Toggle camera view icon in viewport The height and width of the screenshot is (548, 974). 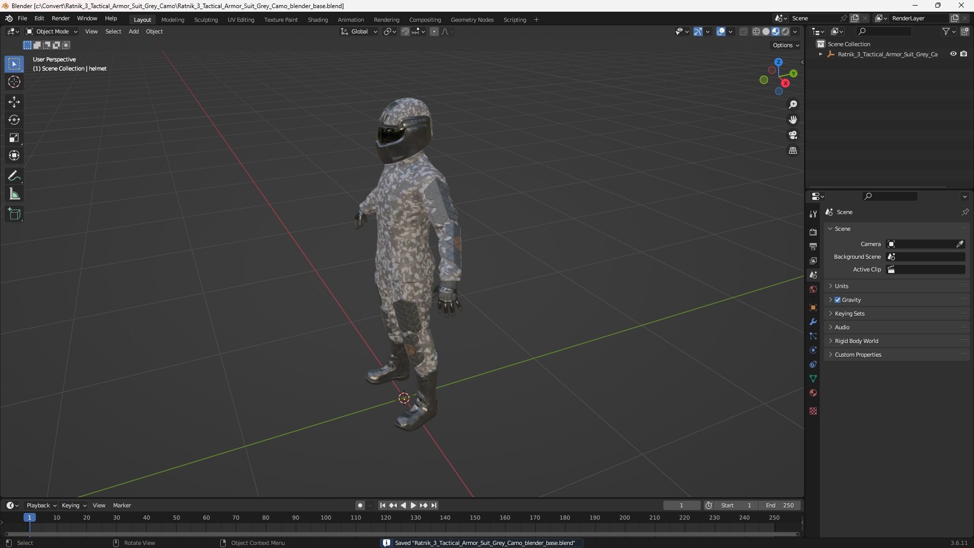(792, 135)
